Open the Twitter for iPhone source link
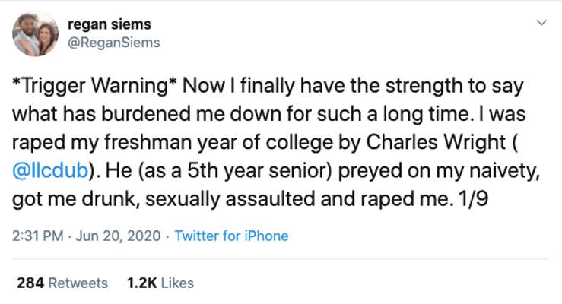This screenshot has height=304, width=562. tap(231, 236)
